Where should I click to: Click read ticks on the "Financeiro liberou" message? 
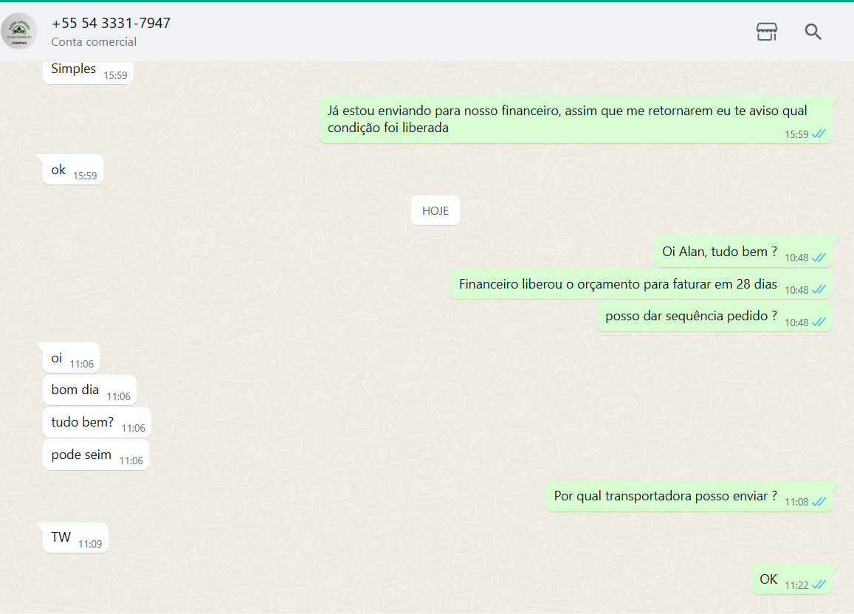click(x=818, y=290)
